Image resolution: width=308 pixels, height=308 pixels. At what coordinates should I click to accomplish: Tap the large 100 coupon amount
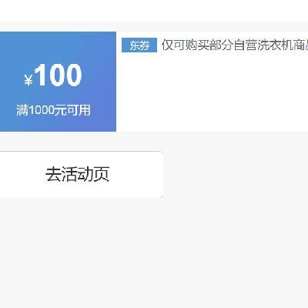(59, 75)
